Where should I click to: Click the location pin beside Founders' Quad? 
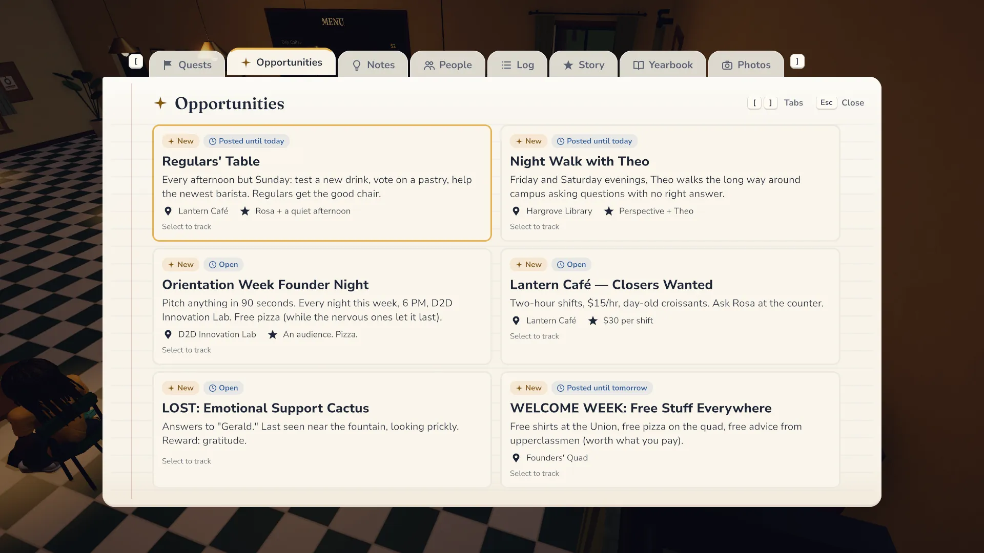point(516,458)
